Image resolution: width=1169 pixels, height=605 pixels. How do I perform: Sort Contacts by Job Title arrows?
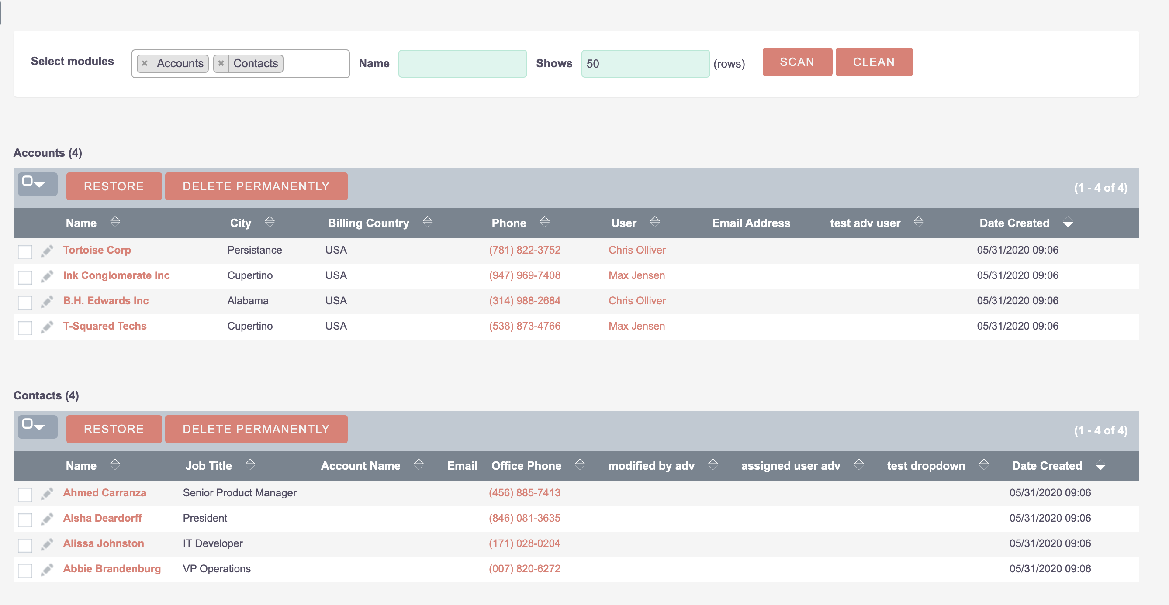point(250,464)
